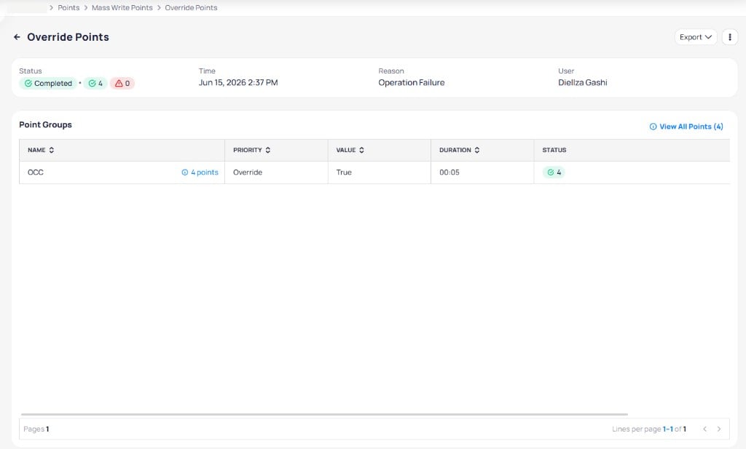The width and height of the screenshot is (746, 449).
Task: Click the Points breadcrumb
Action: pos(68,7)
